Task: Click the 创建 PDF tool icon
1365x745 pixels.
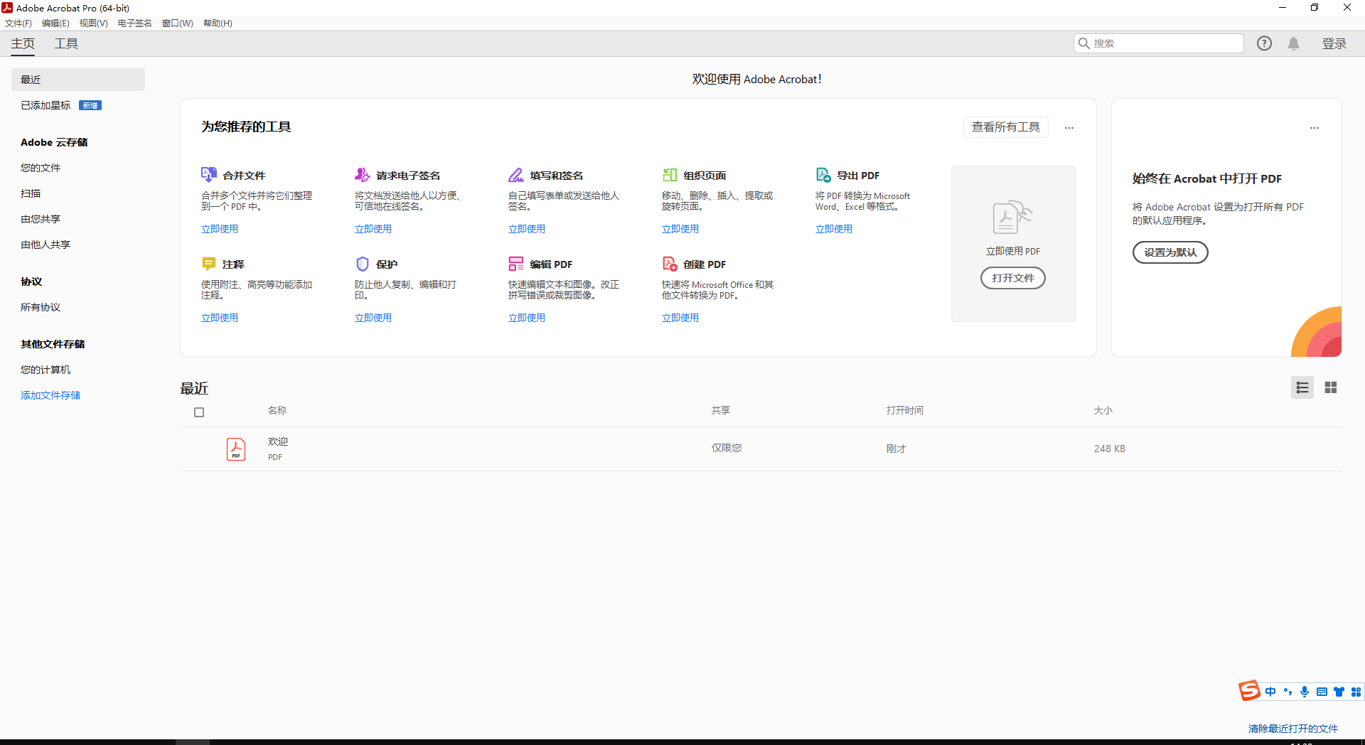Action: (669, 264)
